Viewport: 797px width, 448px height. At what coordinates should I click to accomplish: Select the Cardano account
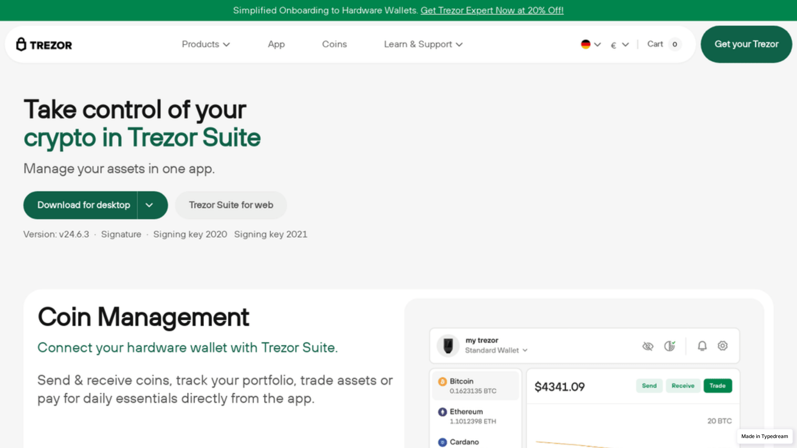476,442
